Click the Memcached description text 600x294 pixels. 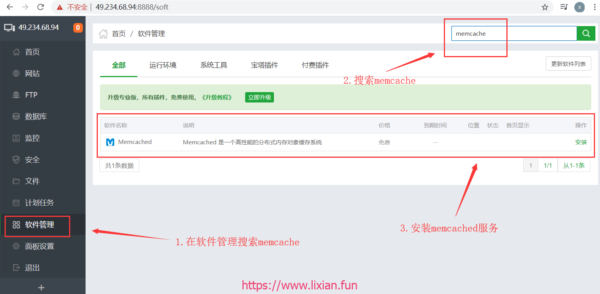tap(252, 142)
